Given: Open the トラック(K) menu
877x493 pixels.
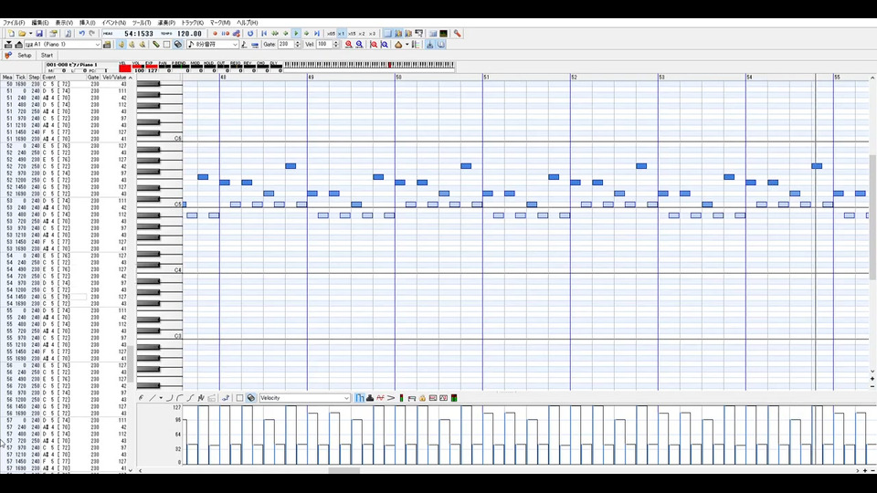Looking at the screenshot, I should click(x=192, y=22).
